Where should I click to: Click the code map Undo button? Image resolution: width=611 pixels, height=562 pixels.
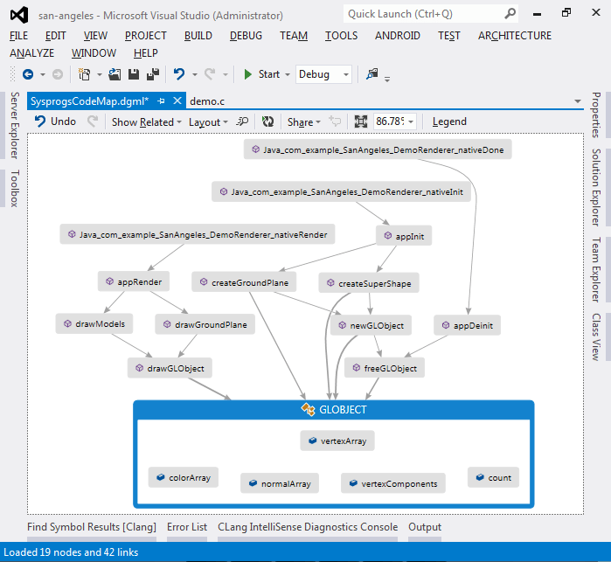pos(55,121)
